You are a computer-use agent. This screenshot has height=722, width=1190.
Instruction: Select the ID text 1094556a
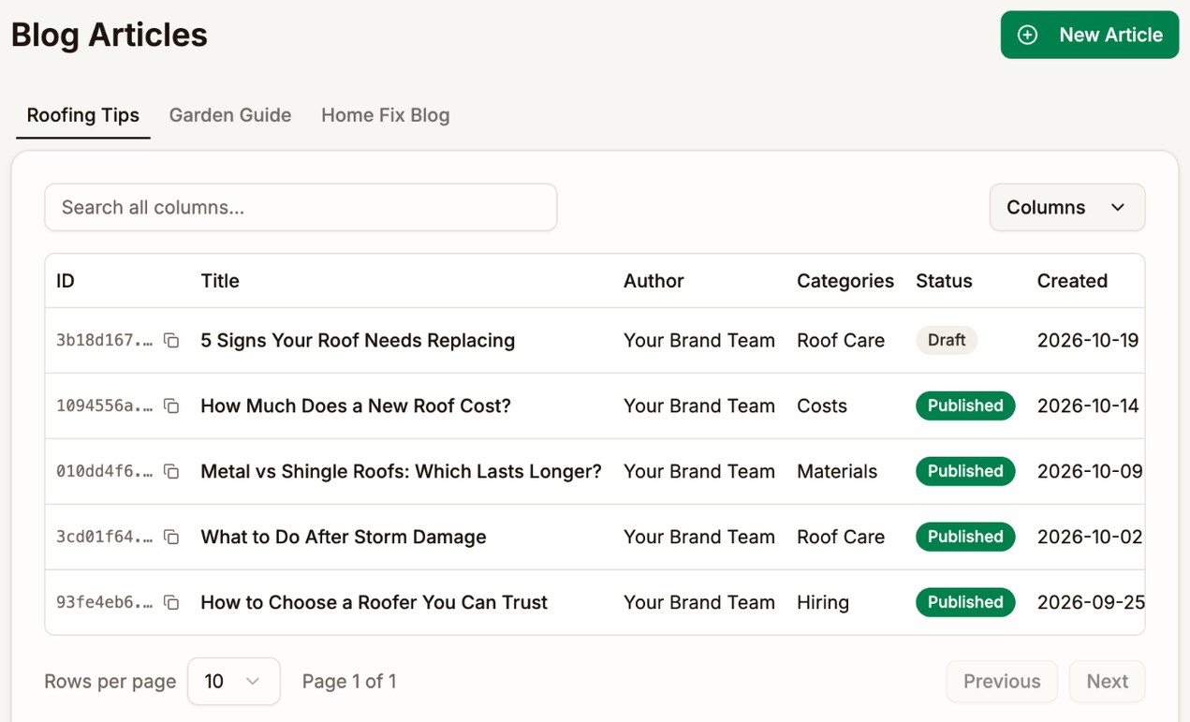tap(104, 405)
